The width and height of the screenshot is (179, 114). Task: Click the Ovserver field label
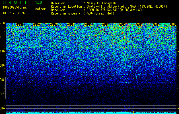tap(58, 3)
